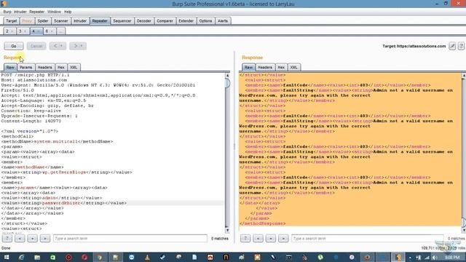The image size is (466, 262).
Task: Open request search options plus button
Action: pyautogui.click(x=32, y=239)
